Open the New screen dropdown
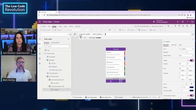Image resolution: width=196 pixels, height=110 pixels. pos(46,30)
